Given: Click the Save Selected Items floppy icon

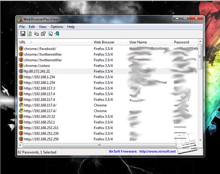Looking at the screenshot, I should (x=23, y=34).
